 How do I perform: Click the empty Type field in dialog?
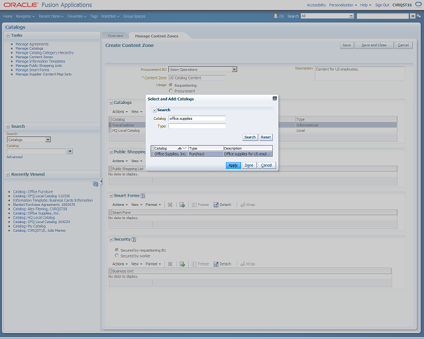pyautogui.click(x=197, y=126)
